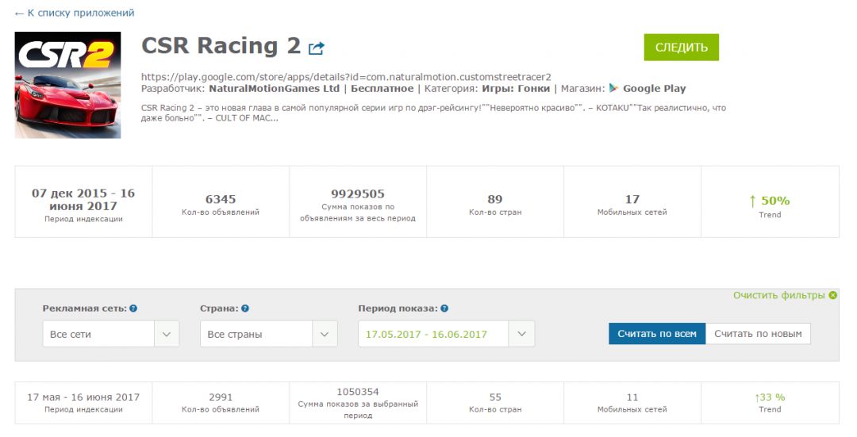
Task: Click the Google Play store icon
Action: (x=613, y=88)
